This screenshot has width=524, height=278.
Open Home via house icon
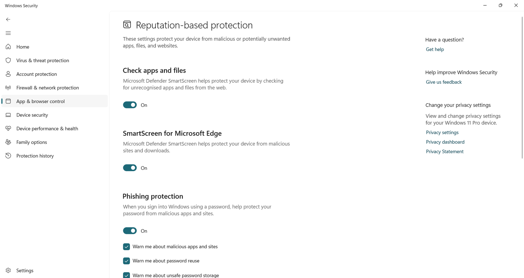8,47
